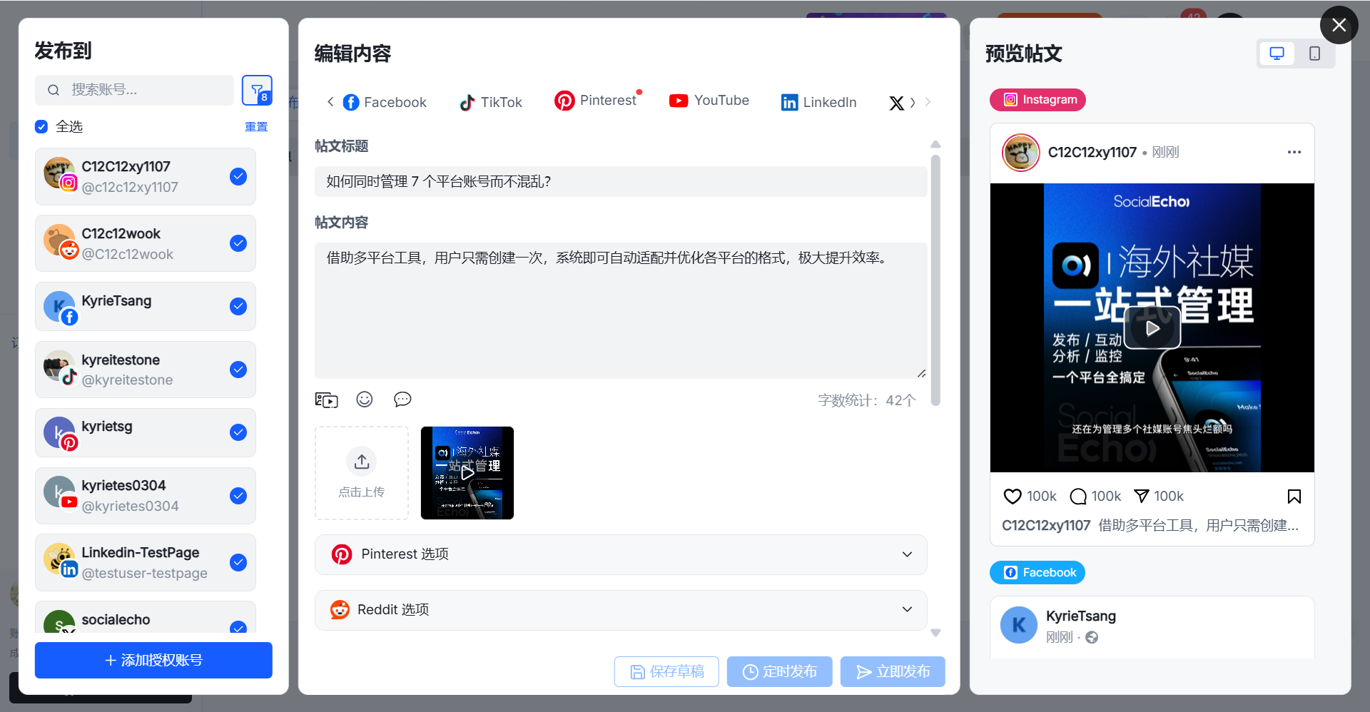Click the uploaded video thumbnail
1370x712 pixels.
(467, 473)
